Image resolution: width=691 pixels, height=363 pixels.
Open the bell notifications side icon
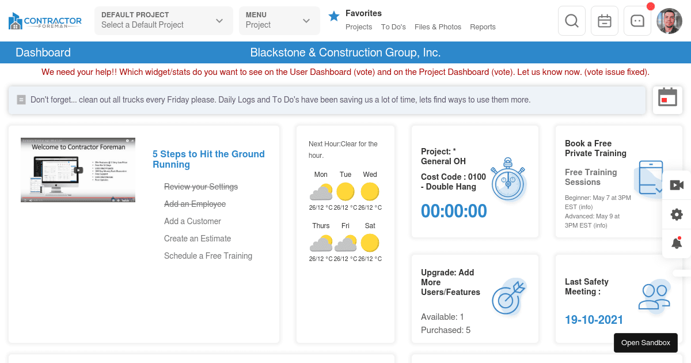pos(677,243)
